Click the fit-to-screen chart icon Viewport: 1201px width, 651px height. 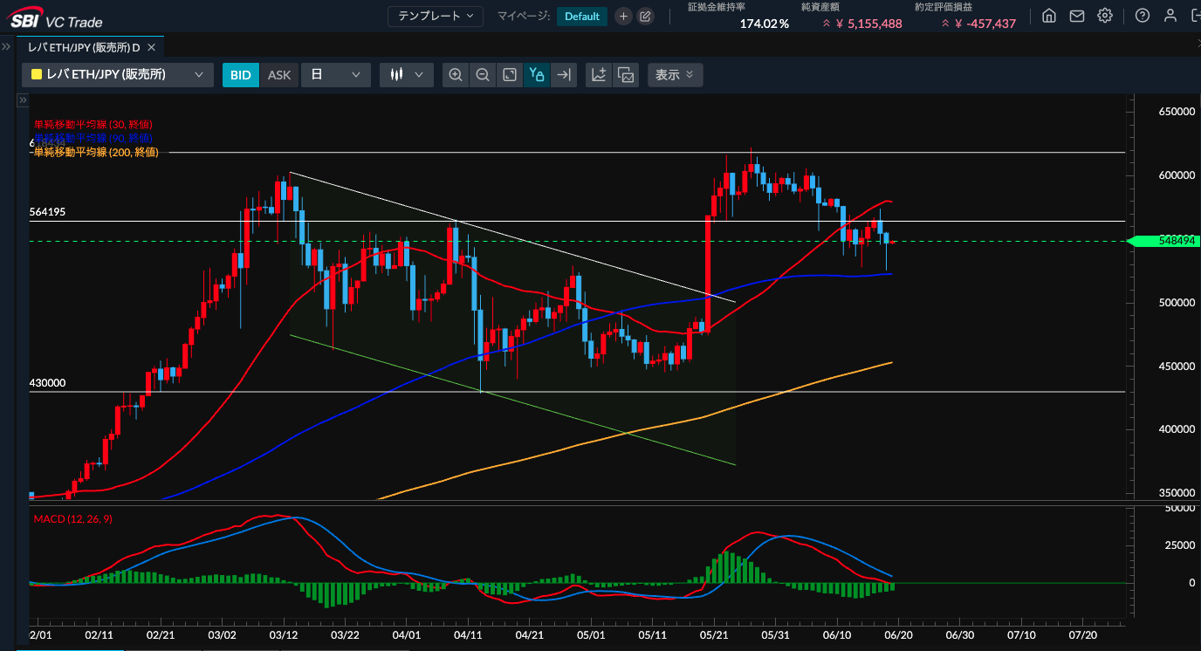[x=510, y=75]
